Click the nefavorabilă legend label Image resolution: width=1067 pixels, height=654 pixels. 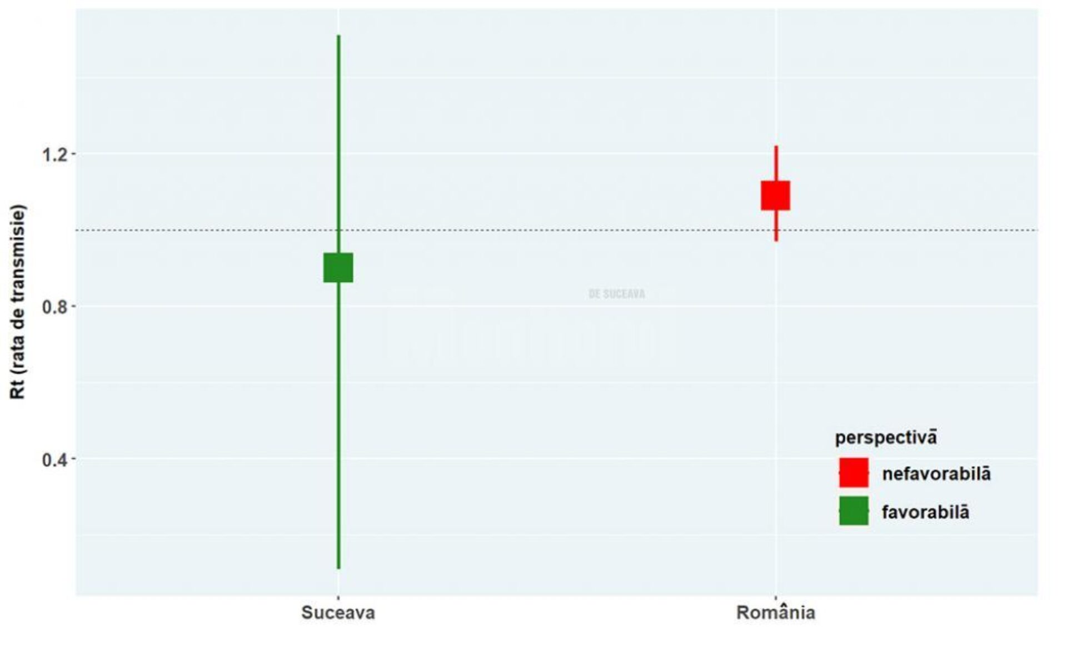936,474
